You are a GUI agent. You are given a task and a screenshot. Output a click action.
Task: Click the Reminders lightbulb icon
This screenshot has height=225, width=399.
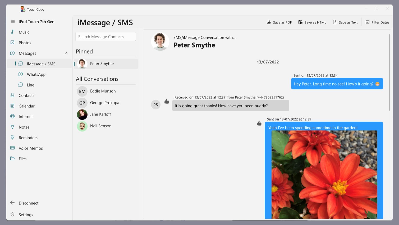click(x=12, y=137)
